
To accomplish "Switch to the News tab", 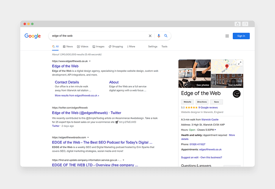I will tap(68, 46).
